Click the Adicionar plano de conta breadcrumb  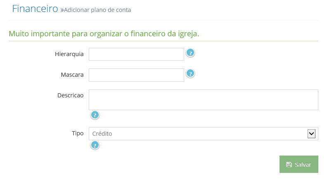click(97, 10)
